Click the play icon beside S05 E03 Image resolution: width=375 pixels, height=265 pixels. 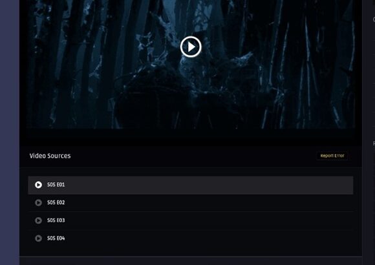click(x=38, y=220)
